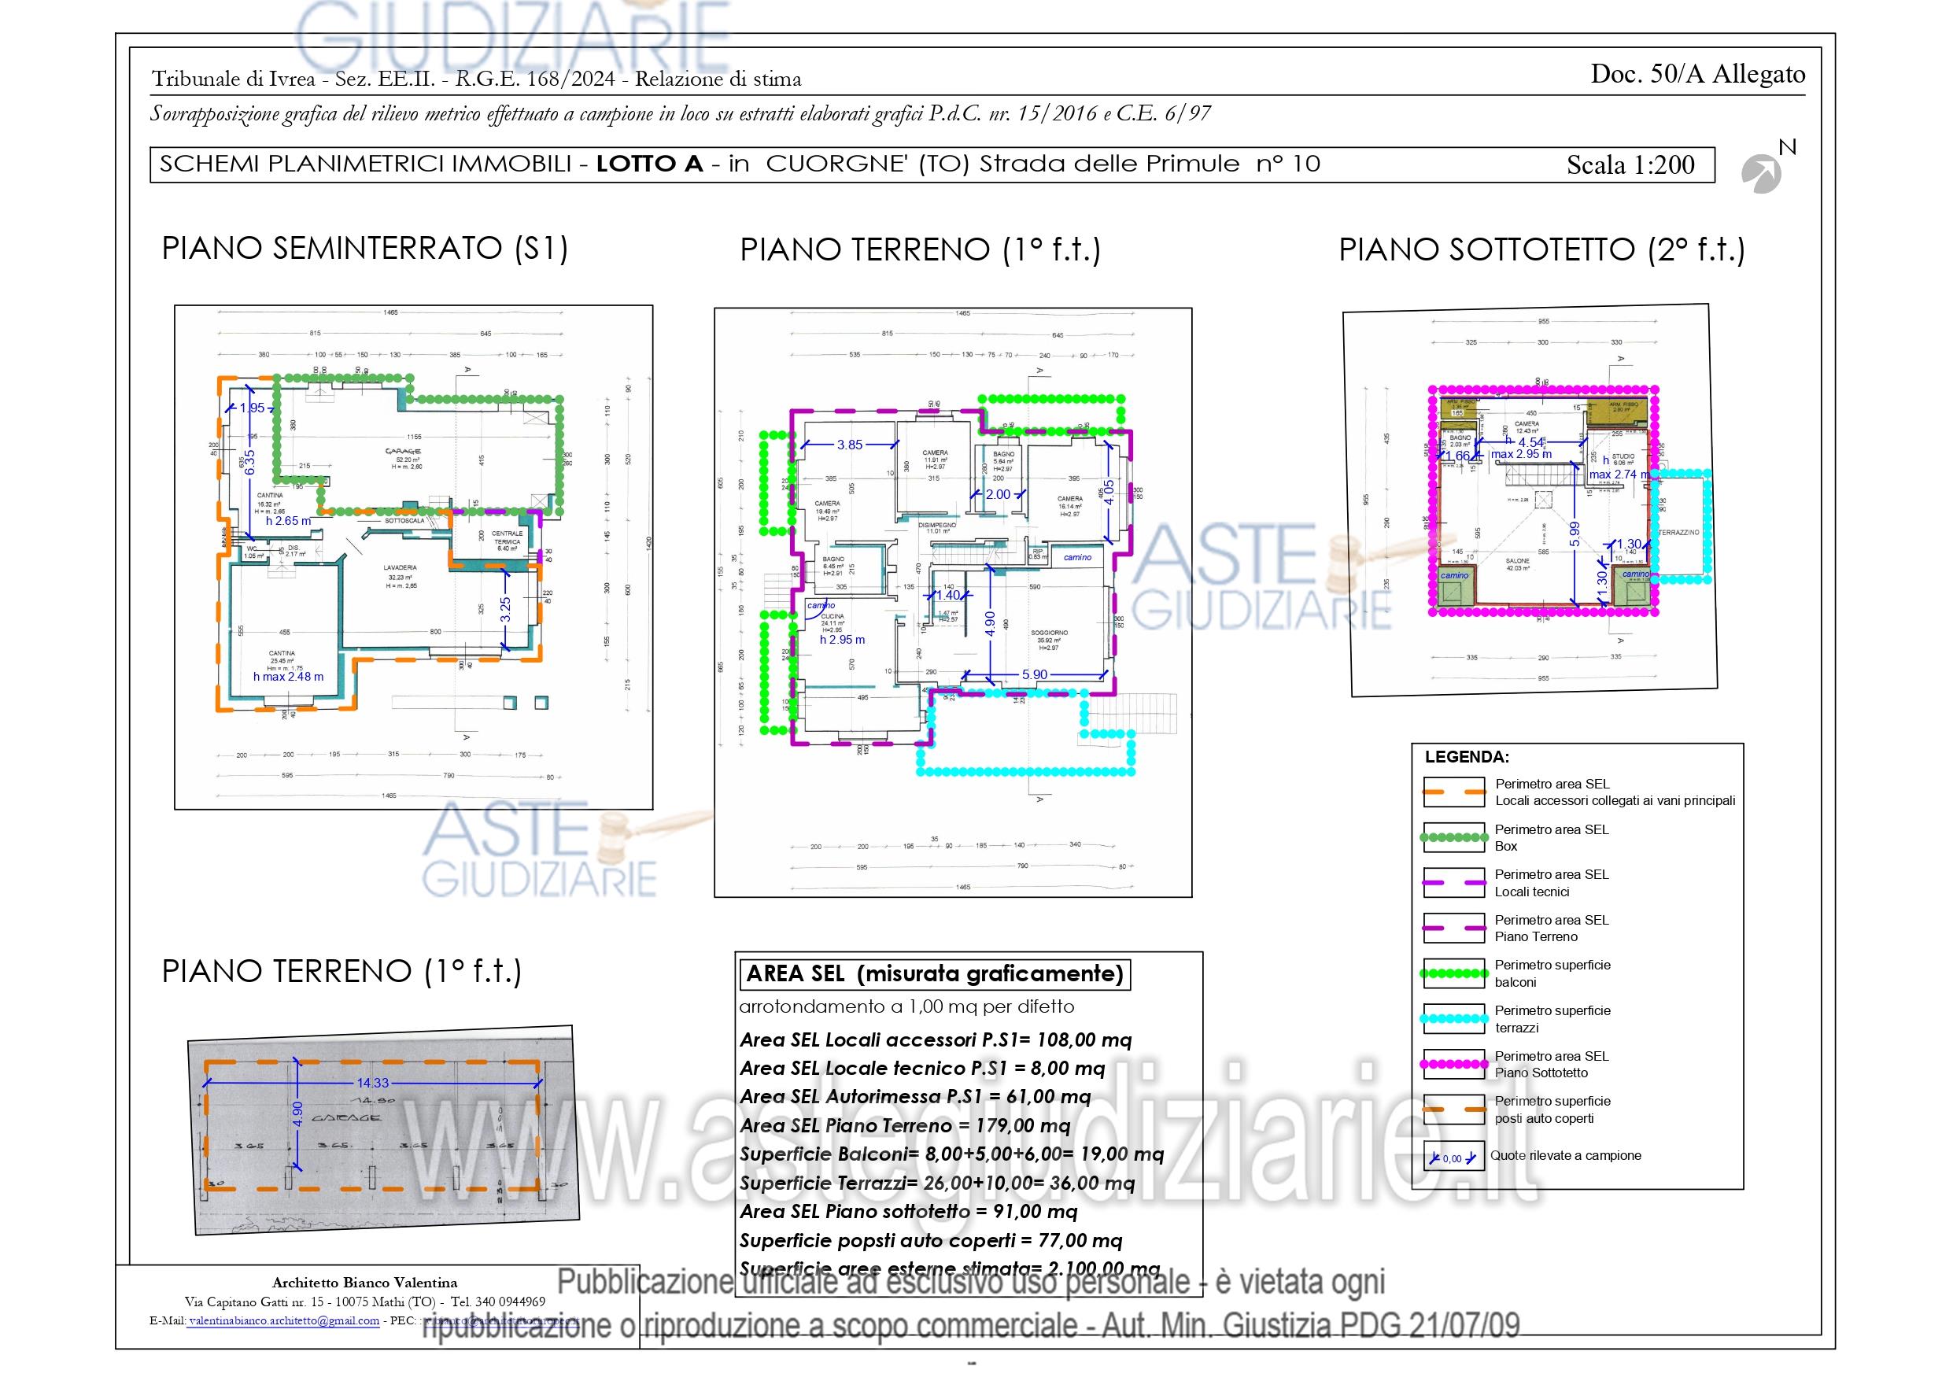
Task: Click the 'PIANO SEMINTERRATO (S1)' heading
Action: click(364, 249)
